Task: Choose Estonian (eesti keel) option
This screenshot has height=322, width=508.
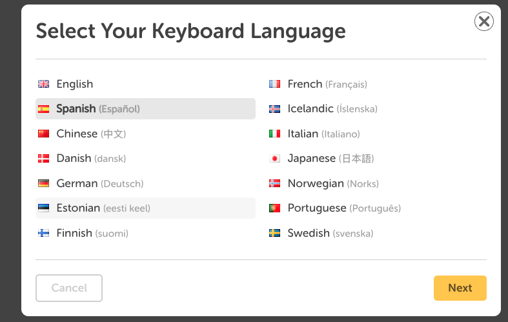Action: pos(145,208)
